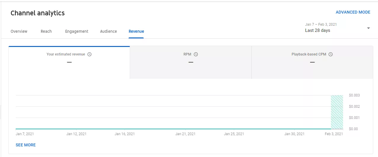
Task: Expand the date range dropdown arrow
Action: click(368, 28)
